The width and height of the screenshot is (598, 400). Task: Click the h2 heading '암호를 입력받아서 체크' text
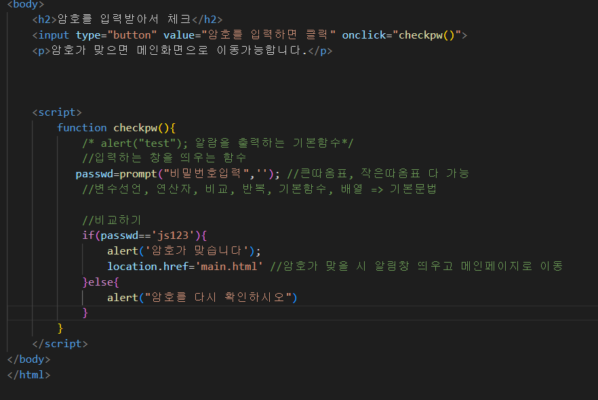tap(124, 19)
